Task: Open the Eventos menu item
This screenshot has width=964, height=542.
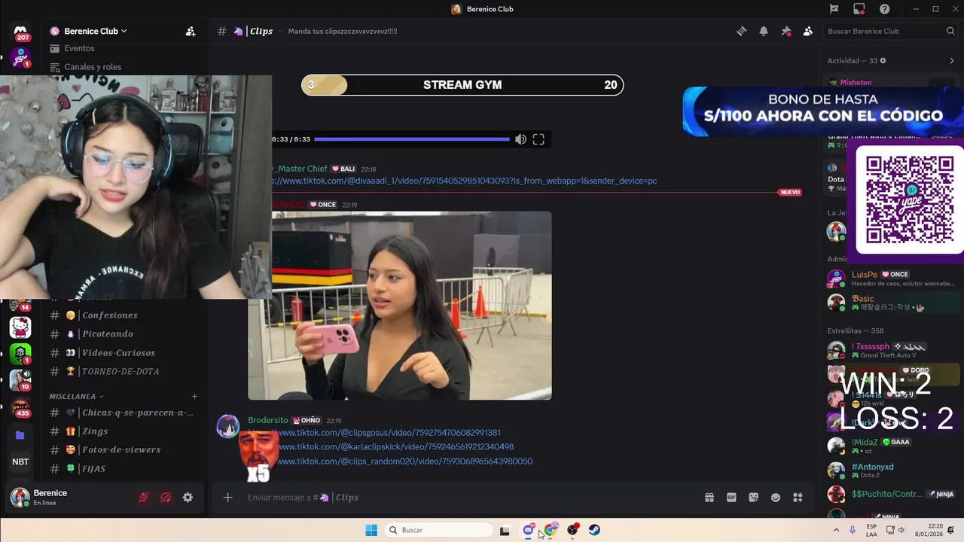Action: point(79,48)
